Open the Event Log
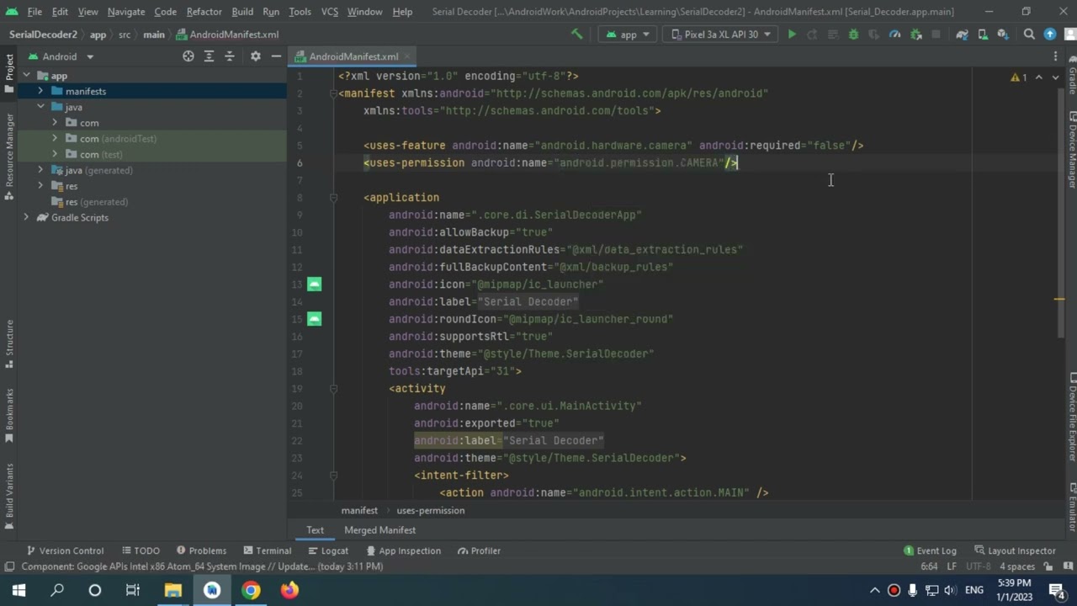Image resolution: width=1077 pixels, height=606 pixels. tap(930, 551)
